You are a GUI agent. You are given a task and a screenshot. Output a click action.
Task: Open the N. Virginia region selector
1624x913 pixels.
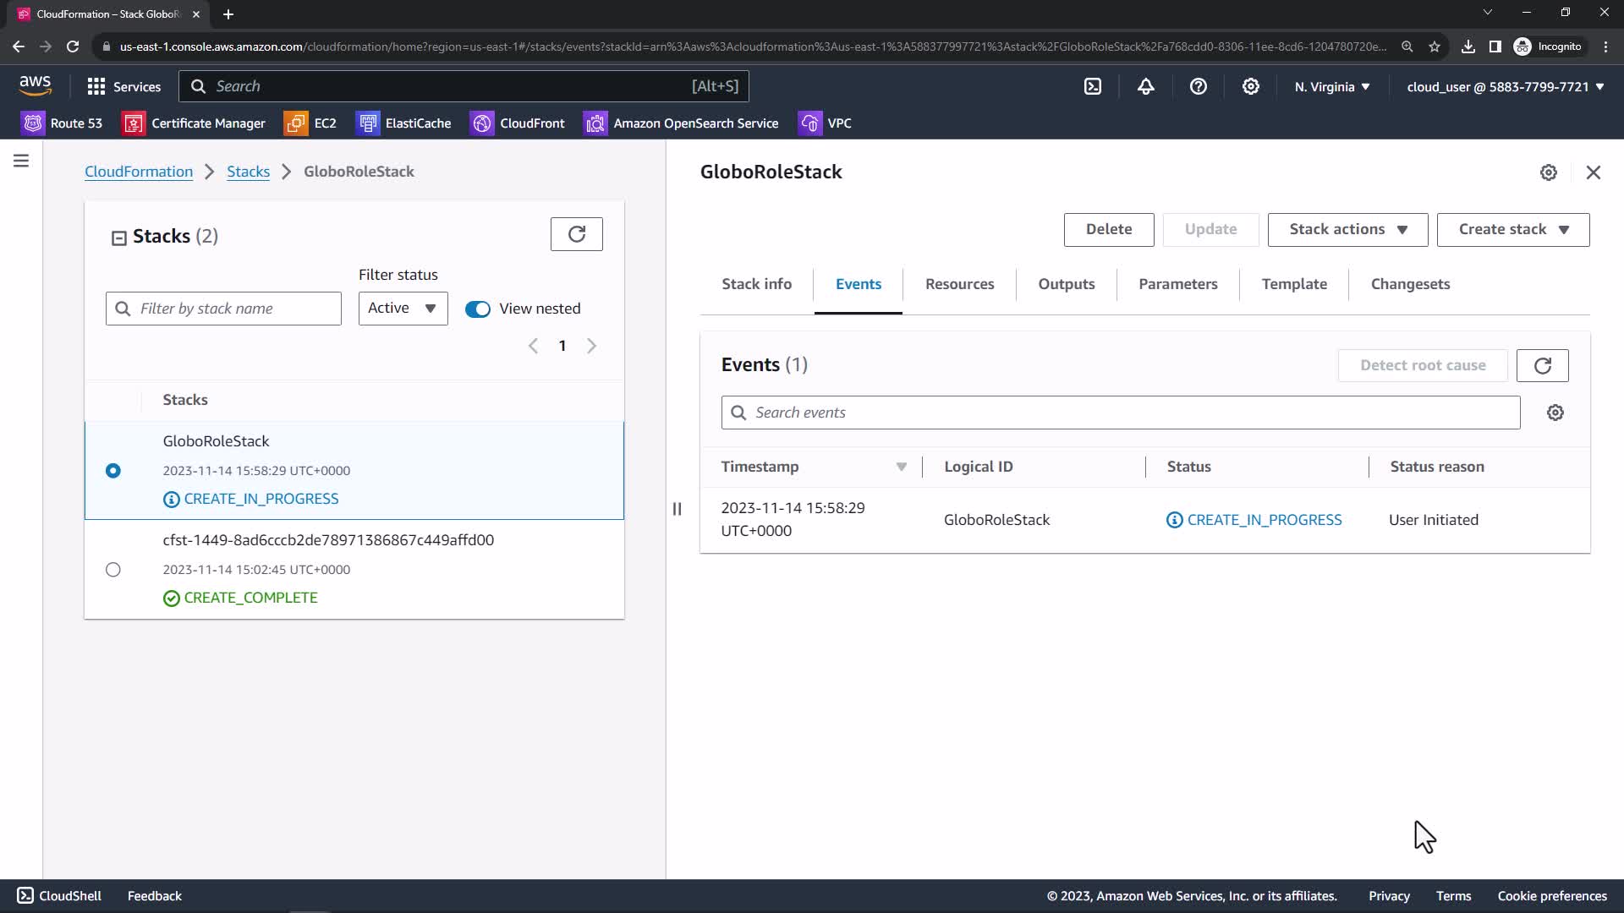[x=1331, y=87]
